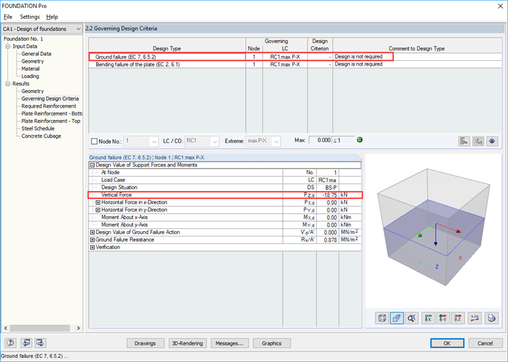This screenshot has width=508, height=362.
Task: Go to next results window
Action: [40, 343]
